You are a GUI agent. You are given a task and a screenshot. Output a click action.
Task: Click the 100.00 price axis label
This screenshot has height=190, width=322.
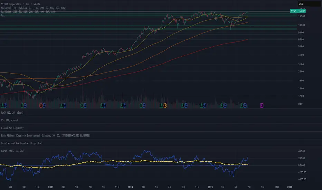pyautogui.click(x=302, y=25)
